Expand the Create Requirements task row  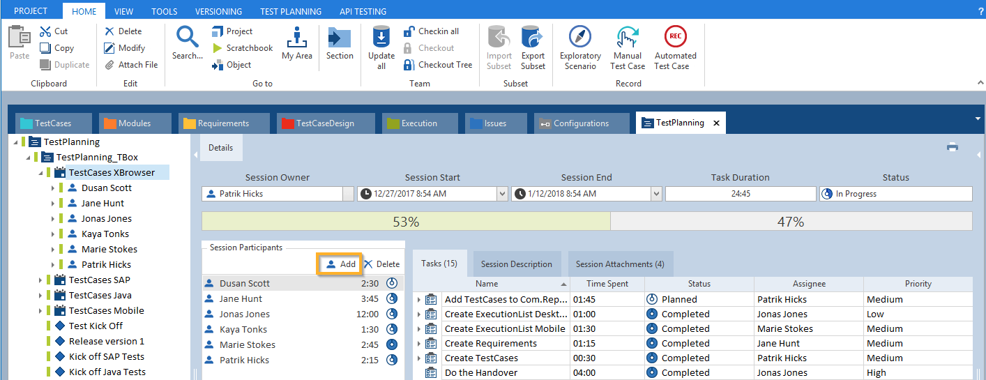tap(419, 344)
